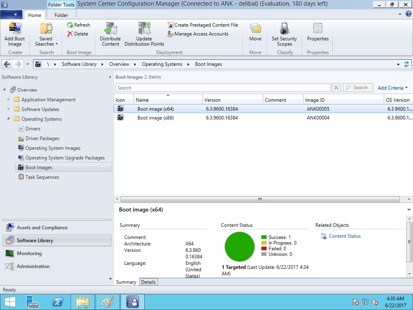The height and width of the screenshot is (310, 413).
Task: Click Create Prestaged Content File
Action: point(202,25)
